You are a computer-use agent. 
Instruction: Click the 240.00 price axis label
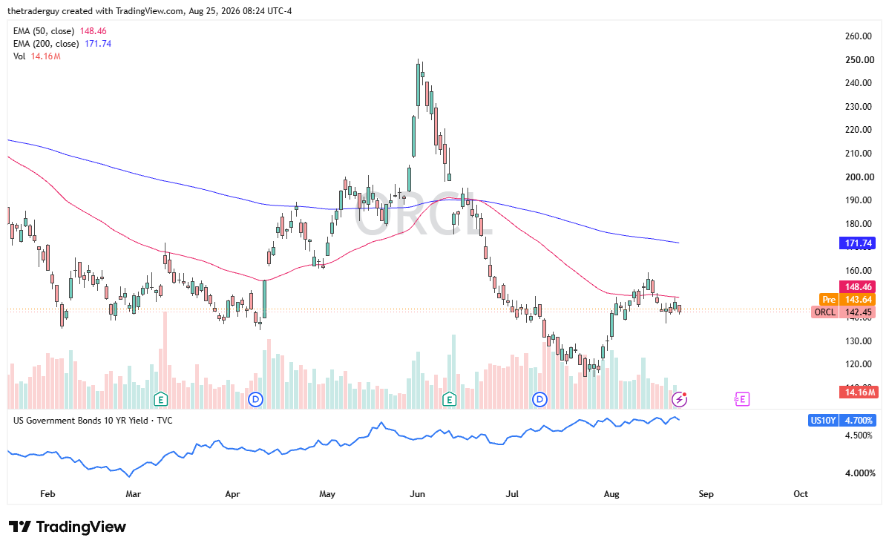coord(859,82)
